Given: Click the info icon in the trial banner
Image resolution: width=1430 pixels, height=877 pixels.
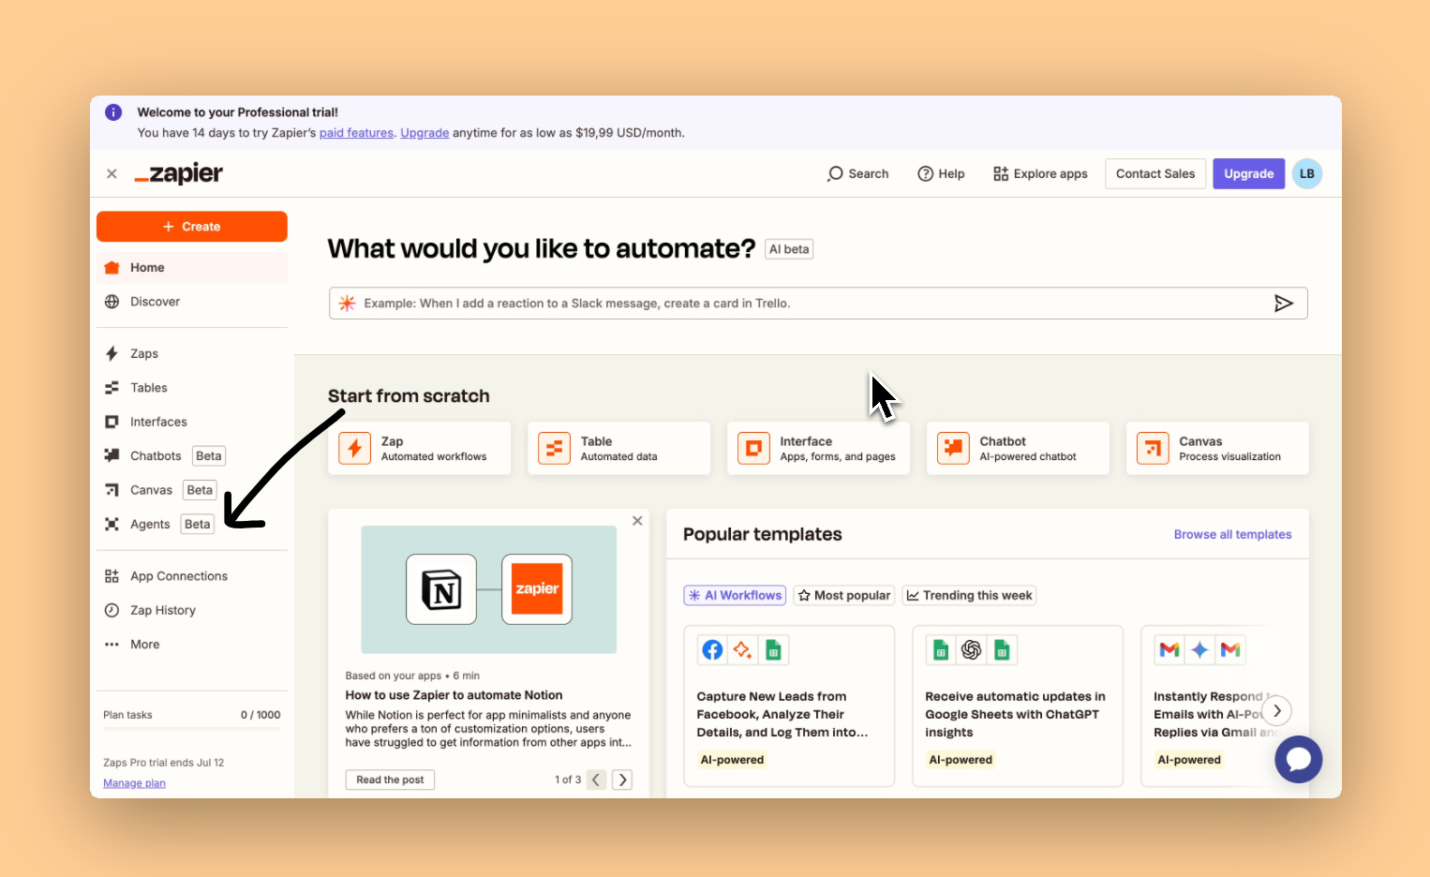Looking at the screenshot, I should click(113, 112).
